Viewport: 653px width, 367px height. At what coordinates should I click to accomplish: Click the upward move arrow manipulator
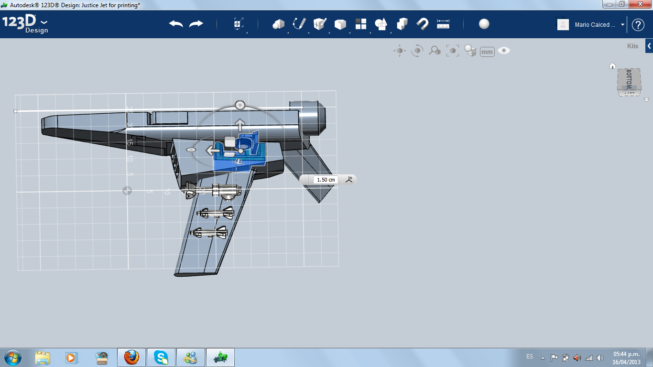tap(239, 125)
